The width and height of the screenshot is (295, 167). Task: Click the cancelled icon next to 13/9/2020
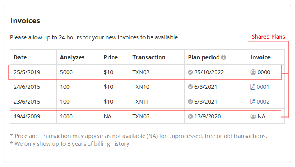pyautogui.click(x=190, y=116)
